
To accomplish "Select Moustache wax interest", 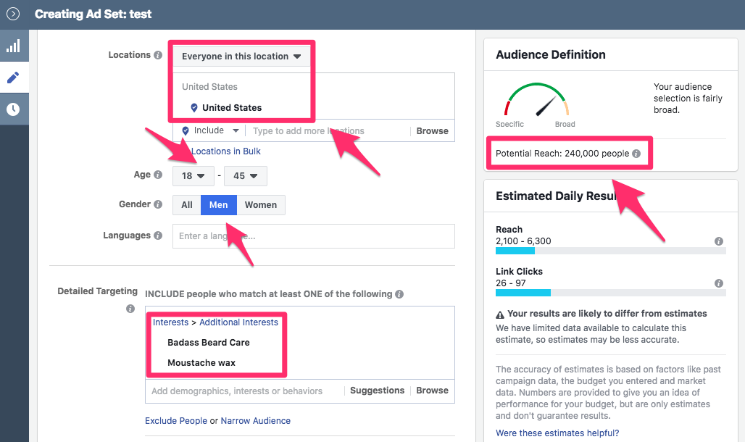I will pos(201,363).
